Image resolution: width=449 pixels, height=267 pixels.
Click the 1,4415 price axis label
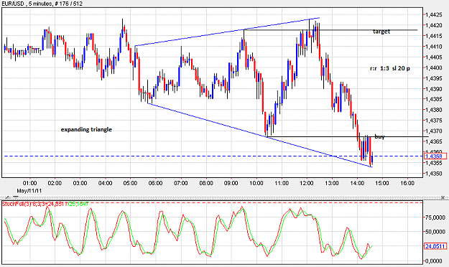[433, 36]
